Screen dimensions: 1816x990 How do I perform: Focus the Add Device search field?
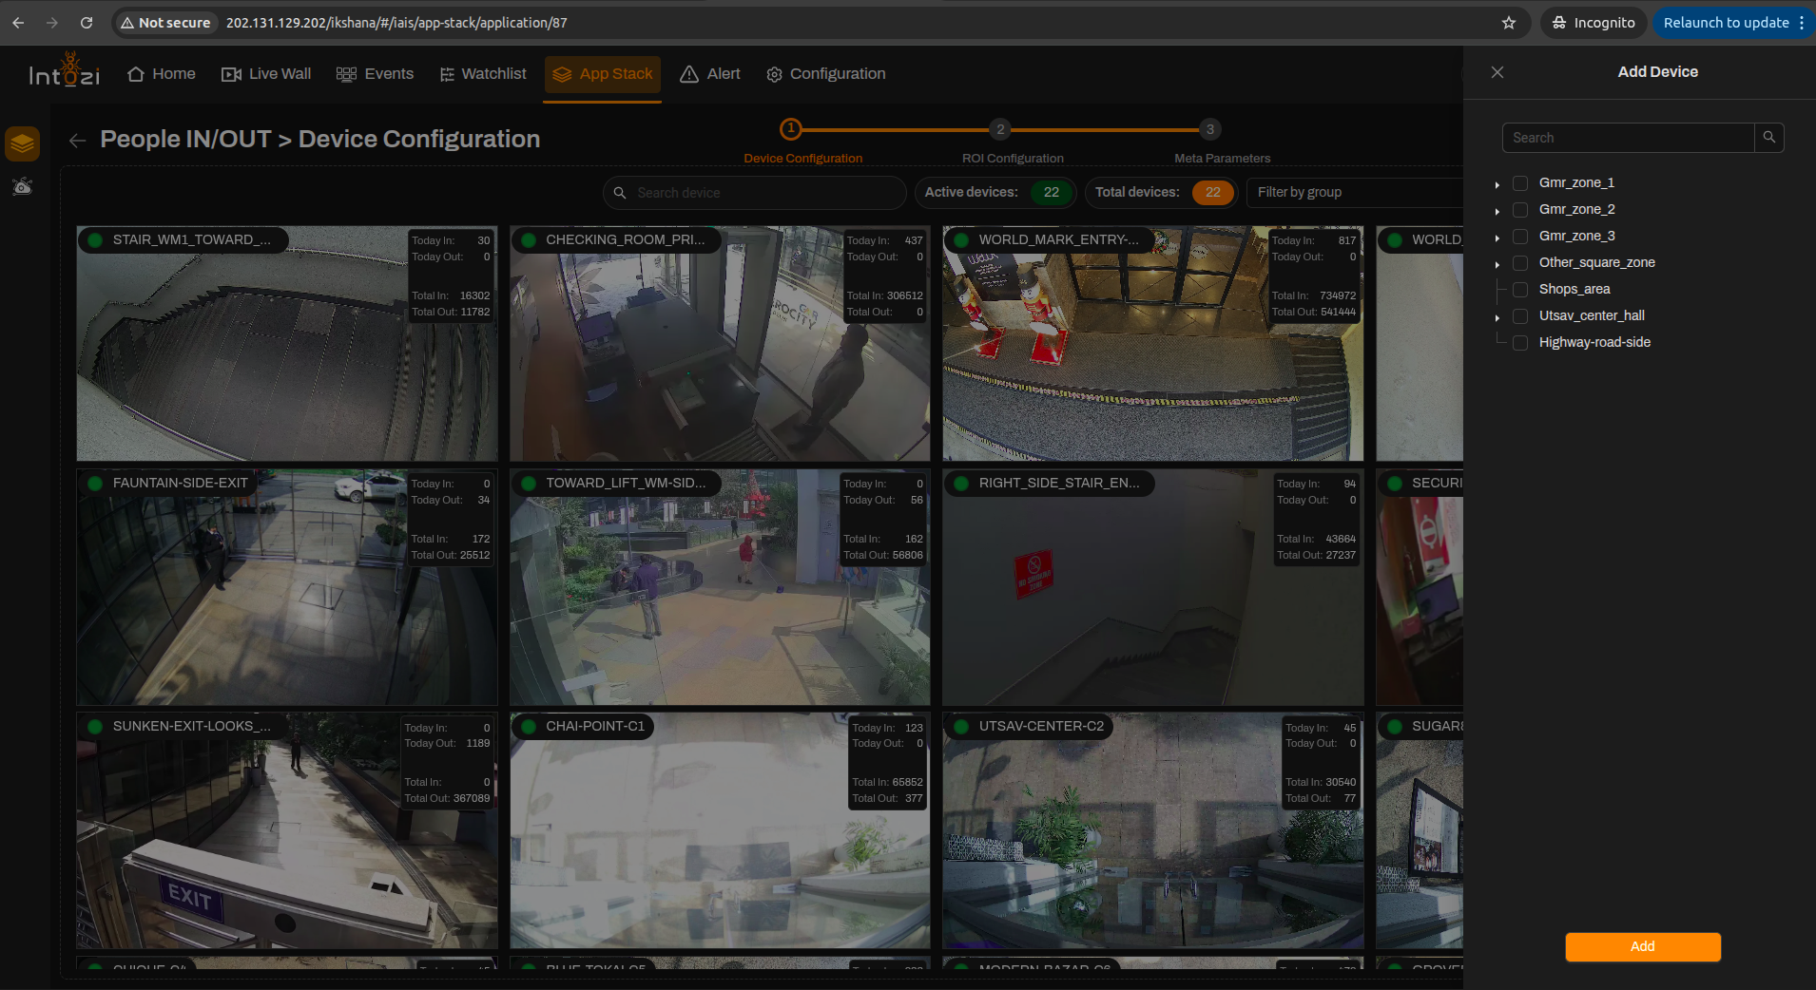pyautogui.click(x=1628, y=138)
